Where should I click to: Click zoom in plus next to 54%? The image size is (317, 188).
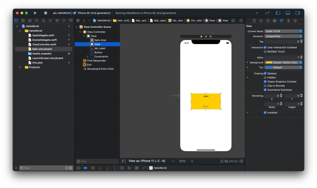pyautogui.click(x=192, y=161)
